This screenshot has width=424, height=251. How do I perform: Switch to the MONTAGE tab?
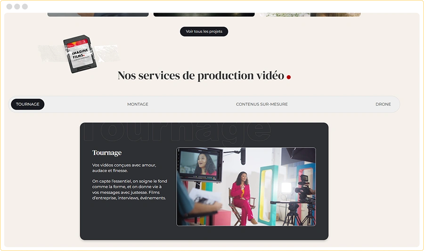[x=138, y=104]
